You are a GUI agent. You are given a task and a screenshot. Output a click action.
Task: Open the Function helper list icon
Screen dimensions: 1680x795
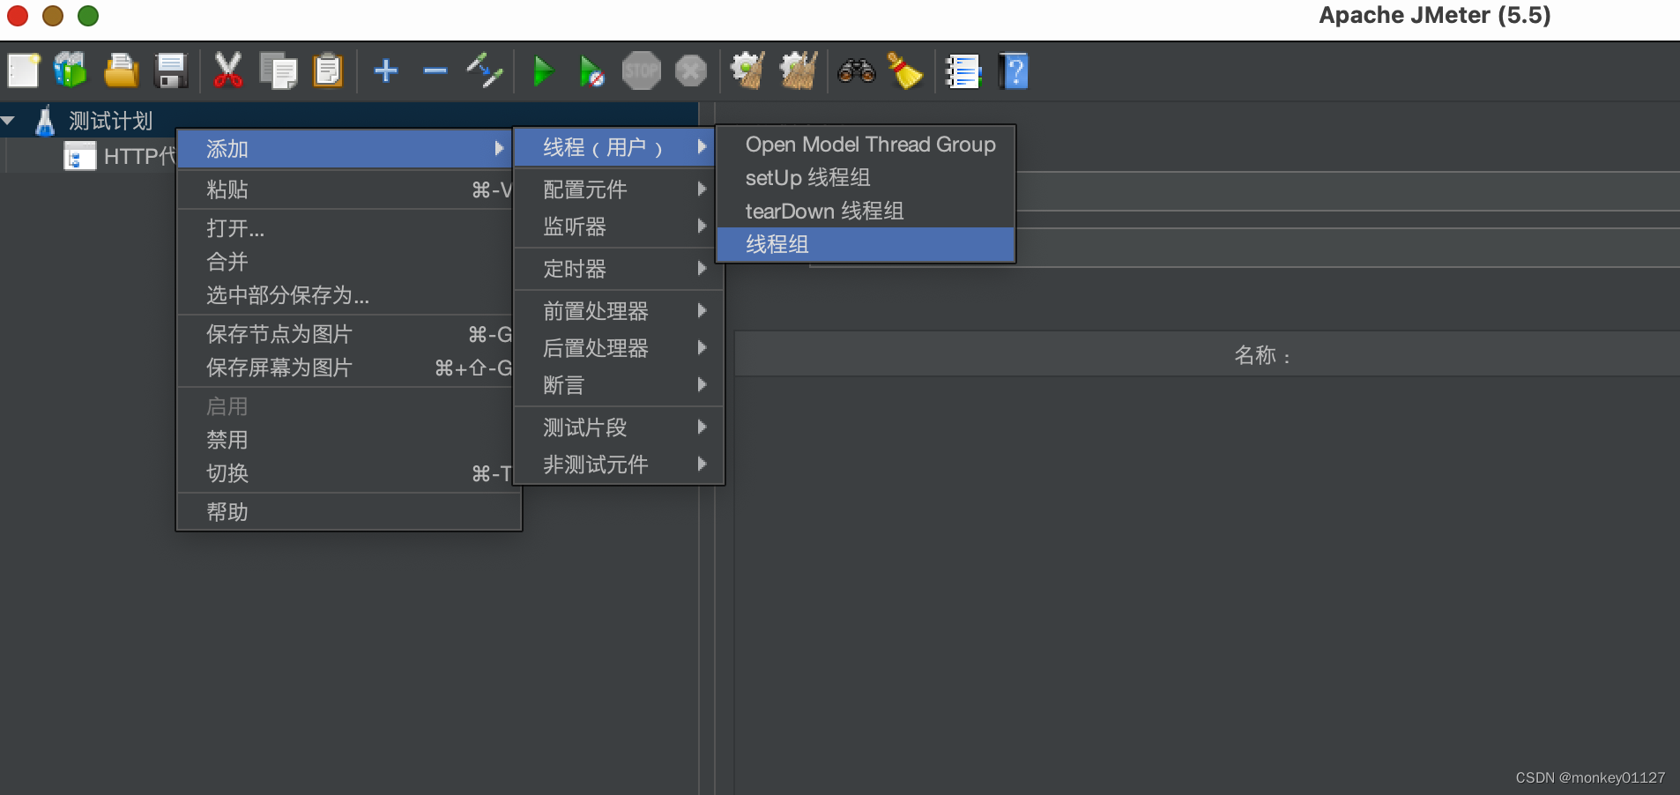coord(963,71)
